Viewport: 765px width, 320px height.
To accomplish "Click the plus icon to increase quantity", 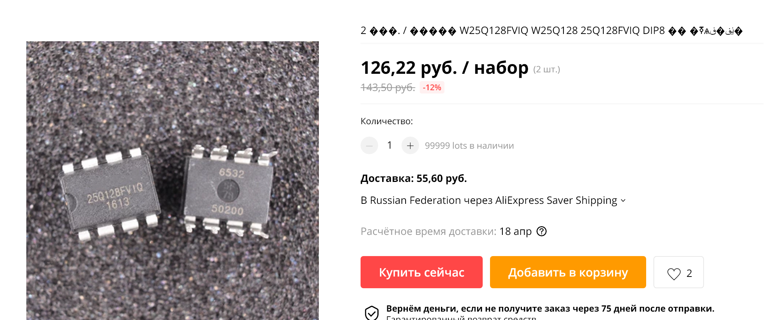I will (x=410, y=145).
